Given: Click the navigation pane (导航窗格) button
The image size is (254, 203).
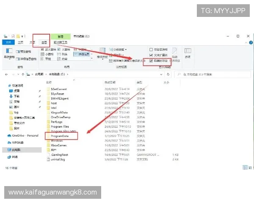Looking at the screenshot, I should point(9,54).
